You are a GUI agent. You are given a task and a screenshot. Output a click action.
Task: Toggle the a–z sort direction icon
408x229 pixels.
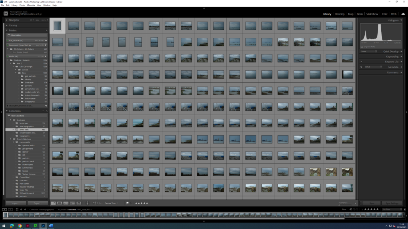[x=95, y=203]
